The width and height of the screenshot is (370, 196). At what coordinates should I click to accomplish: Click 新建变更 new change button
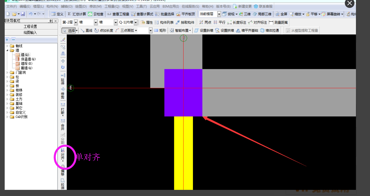(242, 6)
